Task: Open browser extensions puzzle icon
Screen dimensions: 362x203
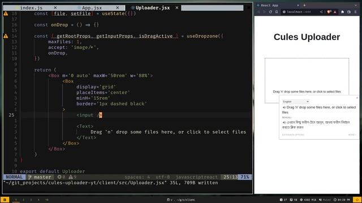Action: point(343,12)
